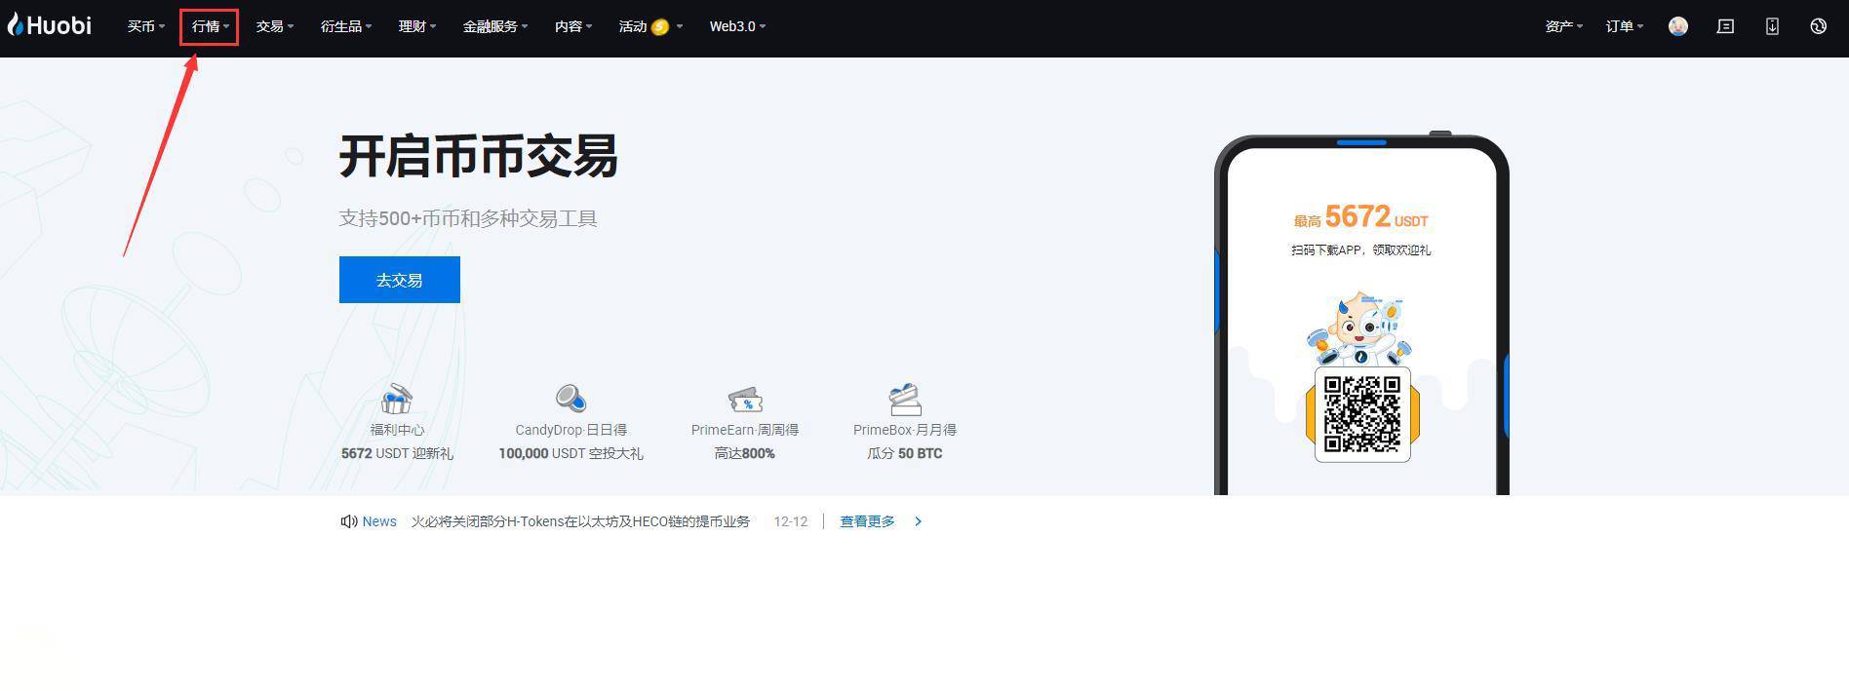This screenshot has width=1849, height=691.
Task: Open the 福利中心 gift box icon
Action: tap(396, 399)
